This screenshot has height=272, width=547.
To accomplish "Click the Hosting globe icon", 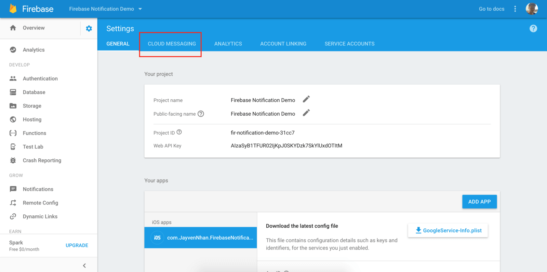I will click(13, 119).
